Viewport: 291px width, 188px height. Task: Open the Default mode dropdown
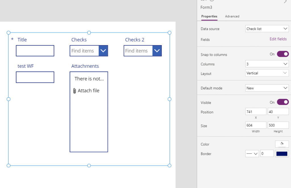(267, 88)
